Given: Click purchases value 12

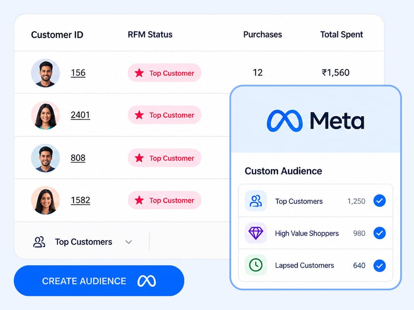Looking at the screenshot, I should tap(258, 72).
